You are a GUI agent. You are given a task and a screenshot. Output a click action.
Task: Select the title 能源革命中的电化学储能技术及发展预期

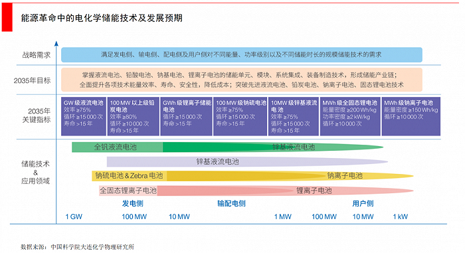(x=102, y=18)
